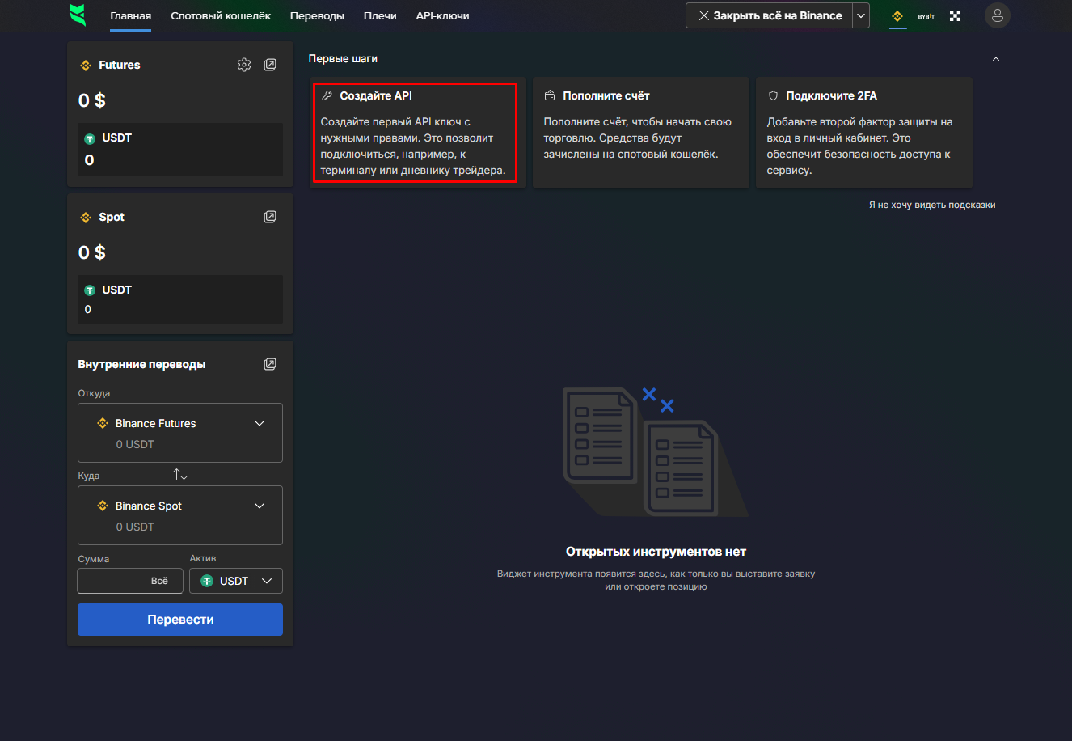The height and width of the screenshot is (741, 1072).
Task: Click the Spot 0 $ balance
Action: (x=92, y=252)
